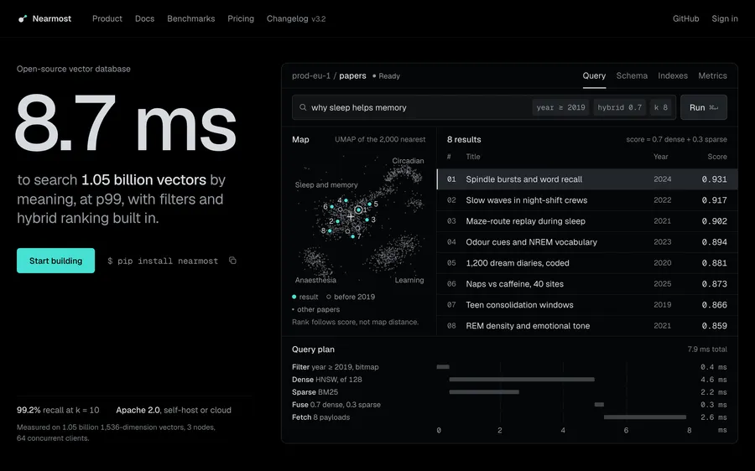Screen dimensions: 755x471
Task: Click the 'papers' collection breadcrumb
Action: tap(352, 76)
